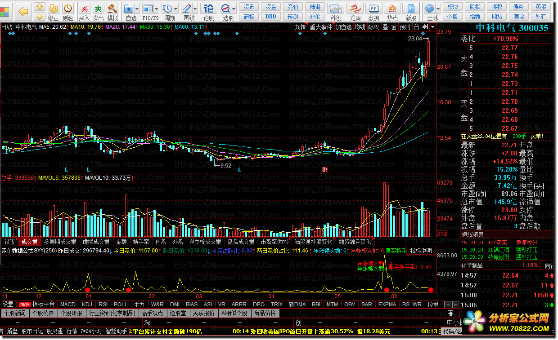Click the 代码/名 code search field
Screen dimensions: 558x340
pos(452,331)
